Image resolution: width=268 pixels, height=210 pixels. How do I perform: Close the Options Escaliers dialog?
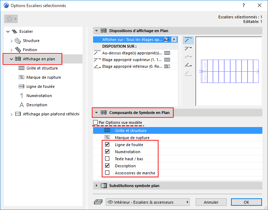(260, 6)
